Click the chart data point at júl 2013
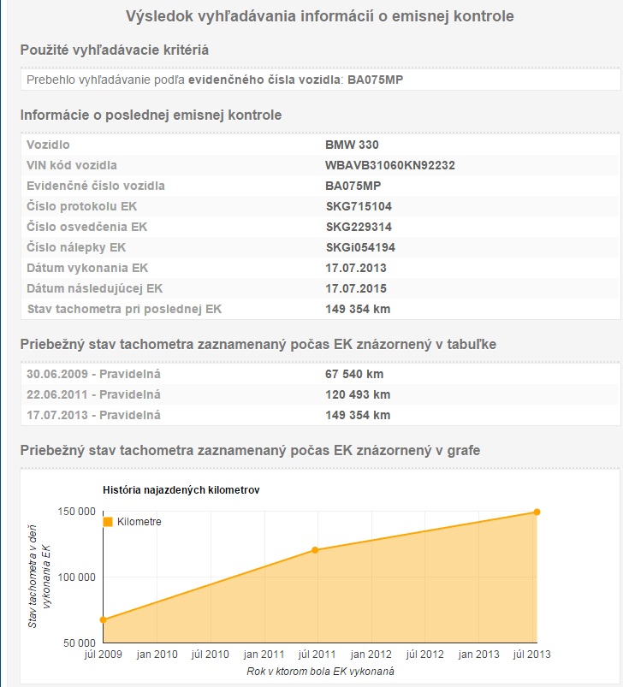 tap(537, 512)
